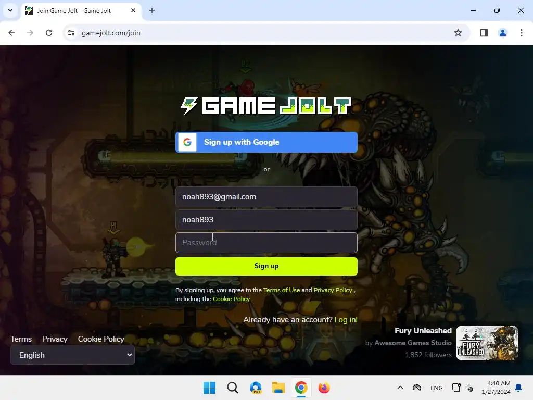Screen dimensions: 533x400
Task: Click the muted volume tray icon
Action: coord(469,387)
